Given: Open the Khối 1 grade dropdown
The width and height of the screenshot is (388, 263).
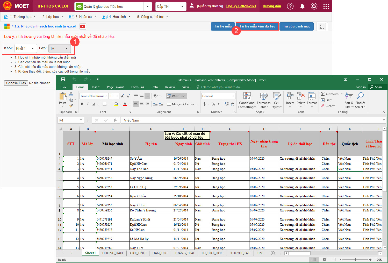Looking at the screenshot, I should 25,48.
